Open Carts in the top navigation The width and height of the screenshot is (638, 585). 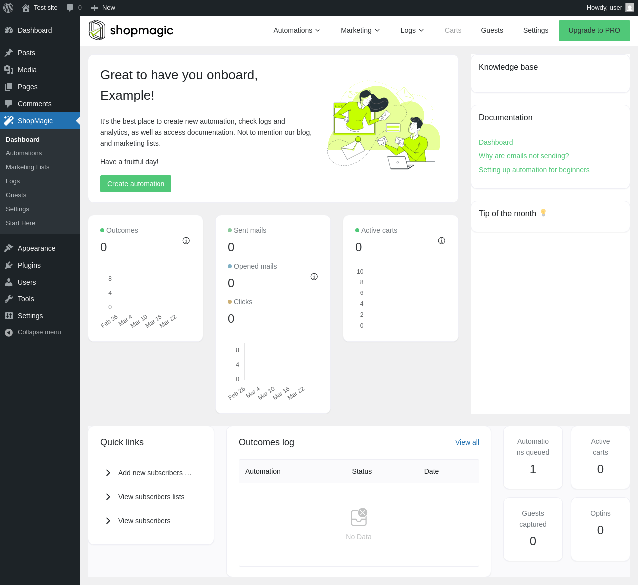453,30
